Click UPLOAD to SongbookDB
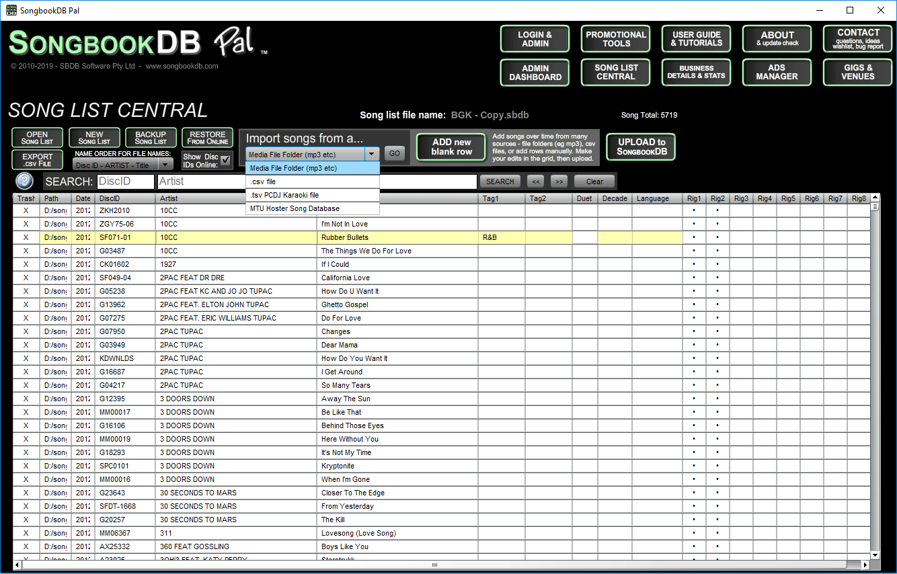897x574 pixels. tap(640, 147)
